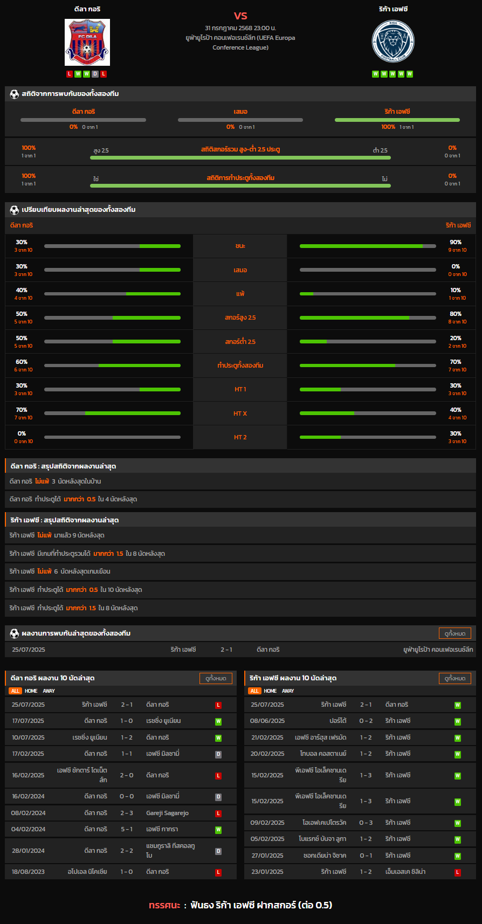Click the over-under 2.5 goals stat bar
The height and width of the screenshot is (924, 482).
(x=240, y=158)
